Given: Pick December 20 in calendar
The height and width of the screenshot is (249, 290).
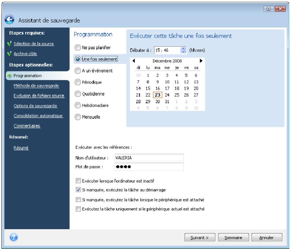Looking at the screenshot, I should coord(196,88).
